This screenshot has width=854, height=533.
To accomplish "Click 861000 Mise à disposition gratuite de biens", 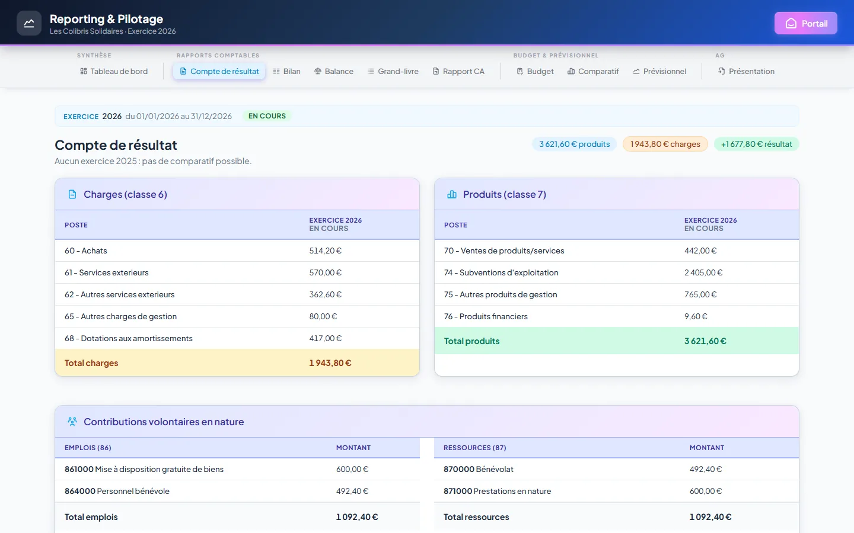I will pyautogui.click(x=144, y=469).
